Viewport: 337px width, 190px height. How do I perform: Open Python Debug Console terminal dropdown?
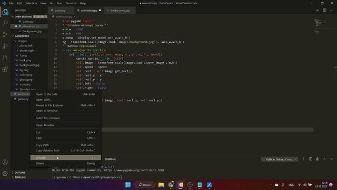pos(280,159)
